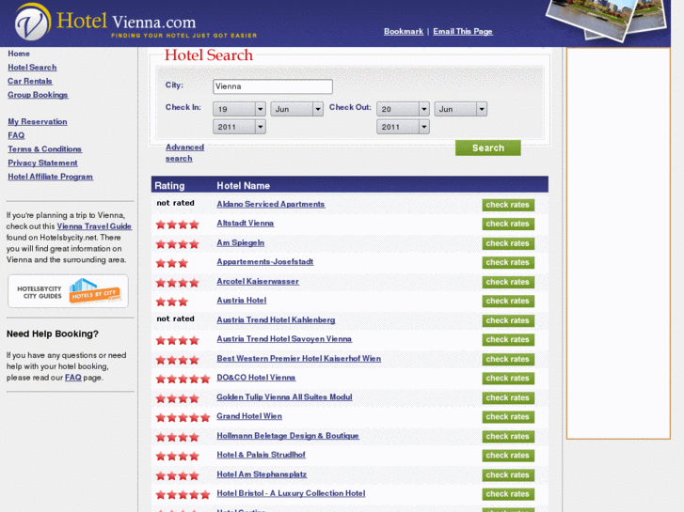Click the Bookmark link in header
The width and height of the screenshot is (684, 512).
(404, 31)
